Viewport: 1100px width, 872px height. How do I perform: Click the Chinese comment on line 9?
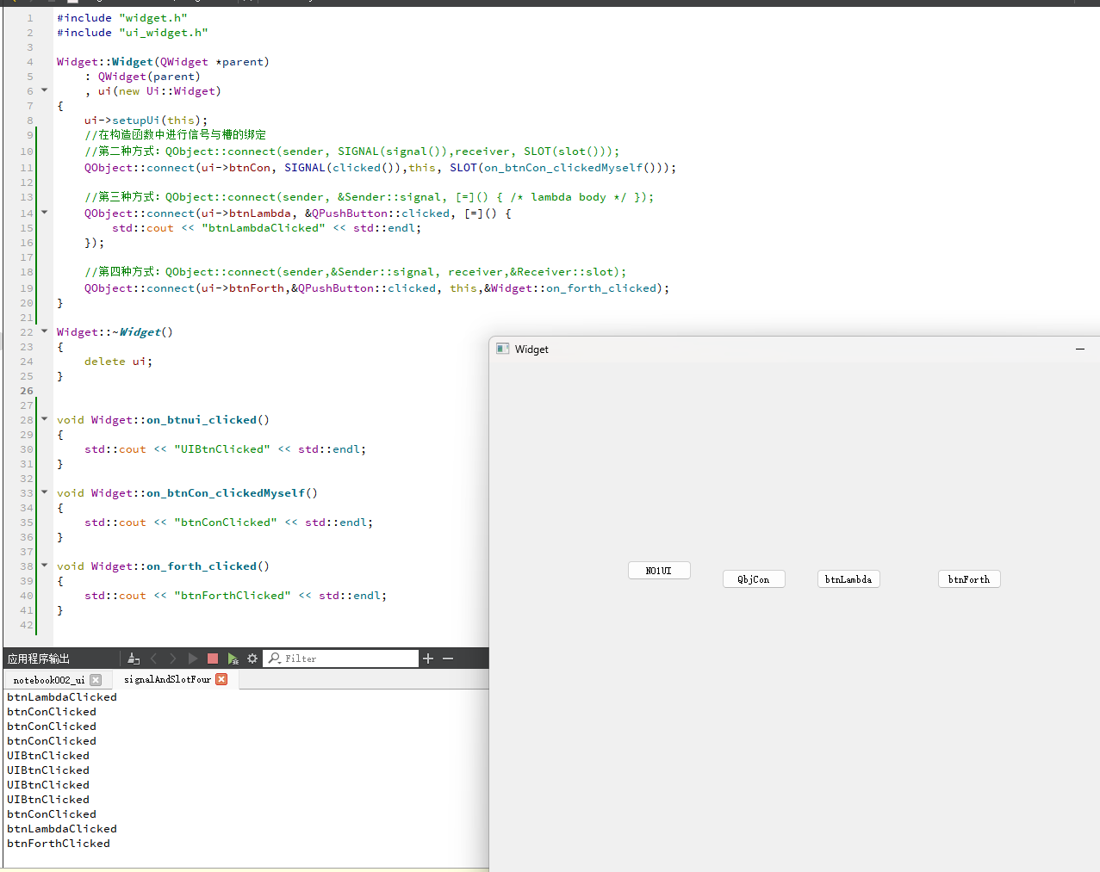(176, 135)
